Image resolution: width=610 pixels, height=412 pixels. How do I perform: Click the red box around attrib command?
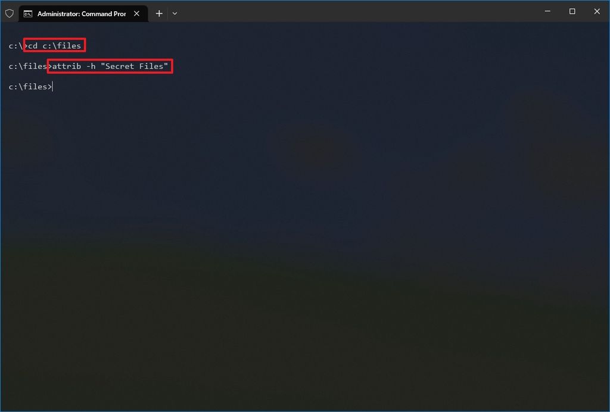110,66
